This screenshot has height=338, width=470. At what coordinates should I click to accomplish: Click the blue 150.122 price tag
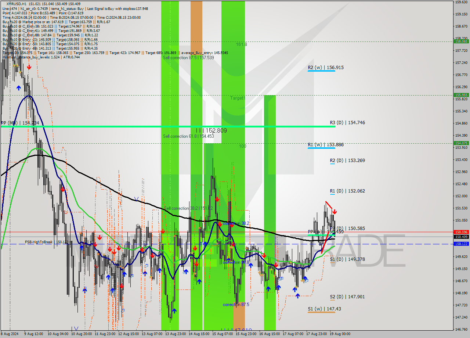pos(462,244)
